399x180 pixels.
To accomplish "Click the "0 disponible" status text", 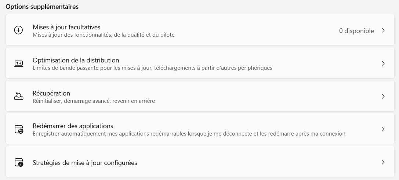I will [356, 31].
